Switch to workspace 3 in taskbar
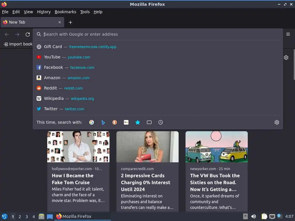 click(27, 217)
